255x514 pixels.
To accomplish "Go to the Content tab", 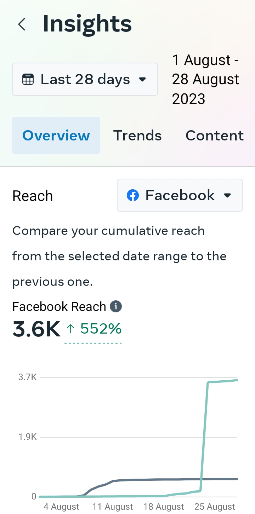I will point(215,135).
